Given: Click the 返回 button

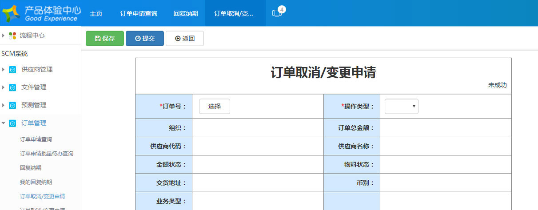Looking at the screenshot, I should click(185, 39).
